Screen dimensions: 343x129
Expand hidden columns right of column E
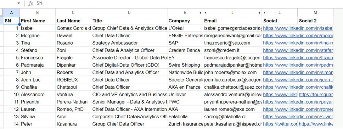[x=200, y=13]
